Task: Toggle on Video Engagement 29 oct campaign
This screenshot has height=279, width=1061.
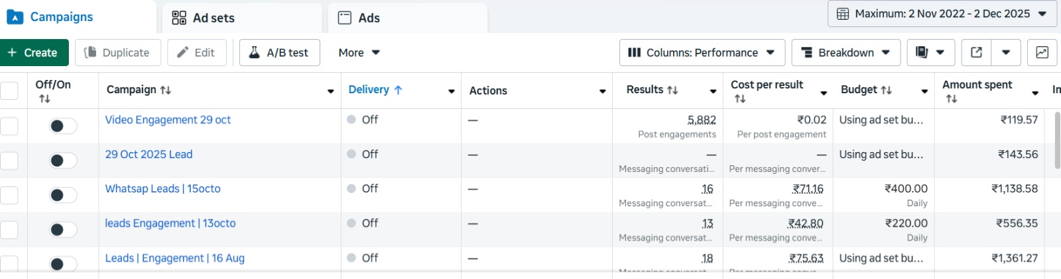Action: tap(63, 126)
